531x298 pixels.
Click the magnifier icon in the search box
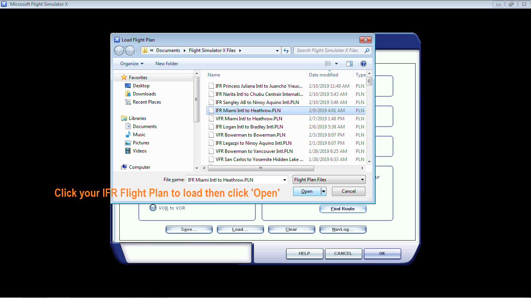pyautogui.click(x=367, y=50)
